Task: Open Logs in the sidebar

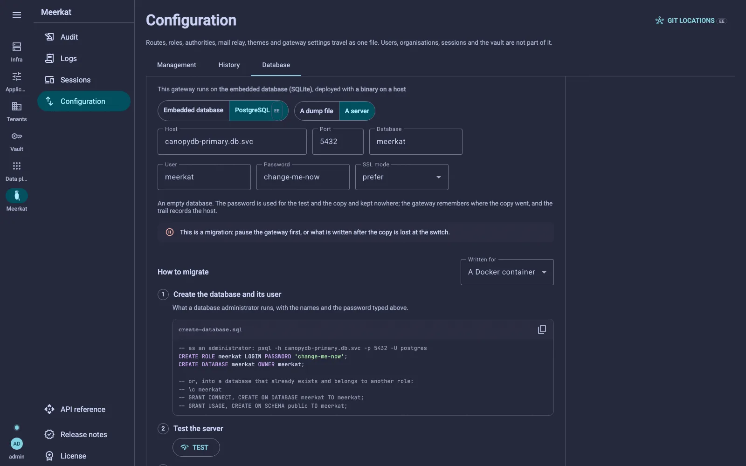Action: [84, 58]
